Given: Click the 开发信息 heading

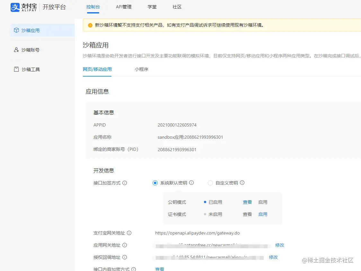Looking at the screenshot, I should [104, 170].
